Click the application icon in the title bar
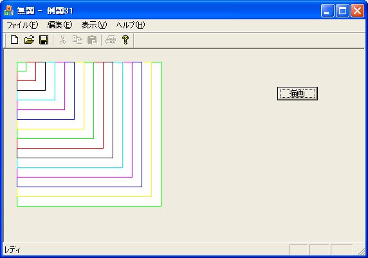 click(8, 10)
